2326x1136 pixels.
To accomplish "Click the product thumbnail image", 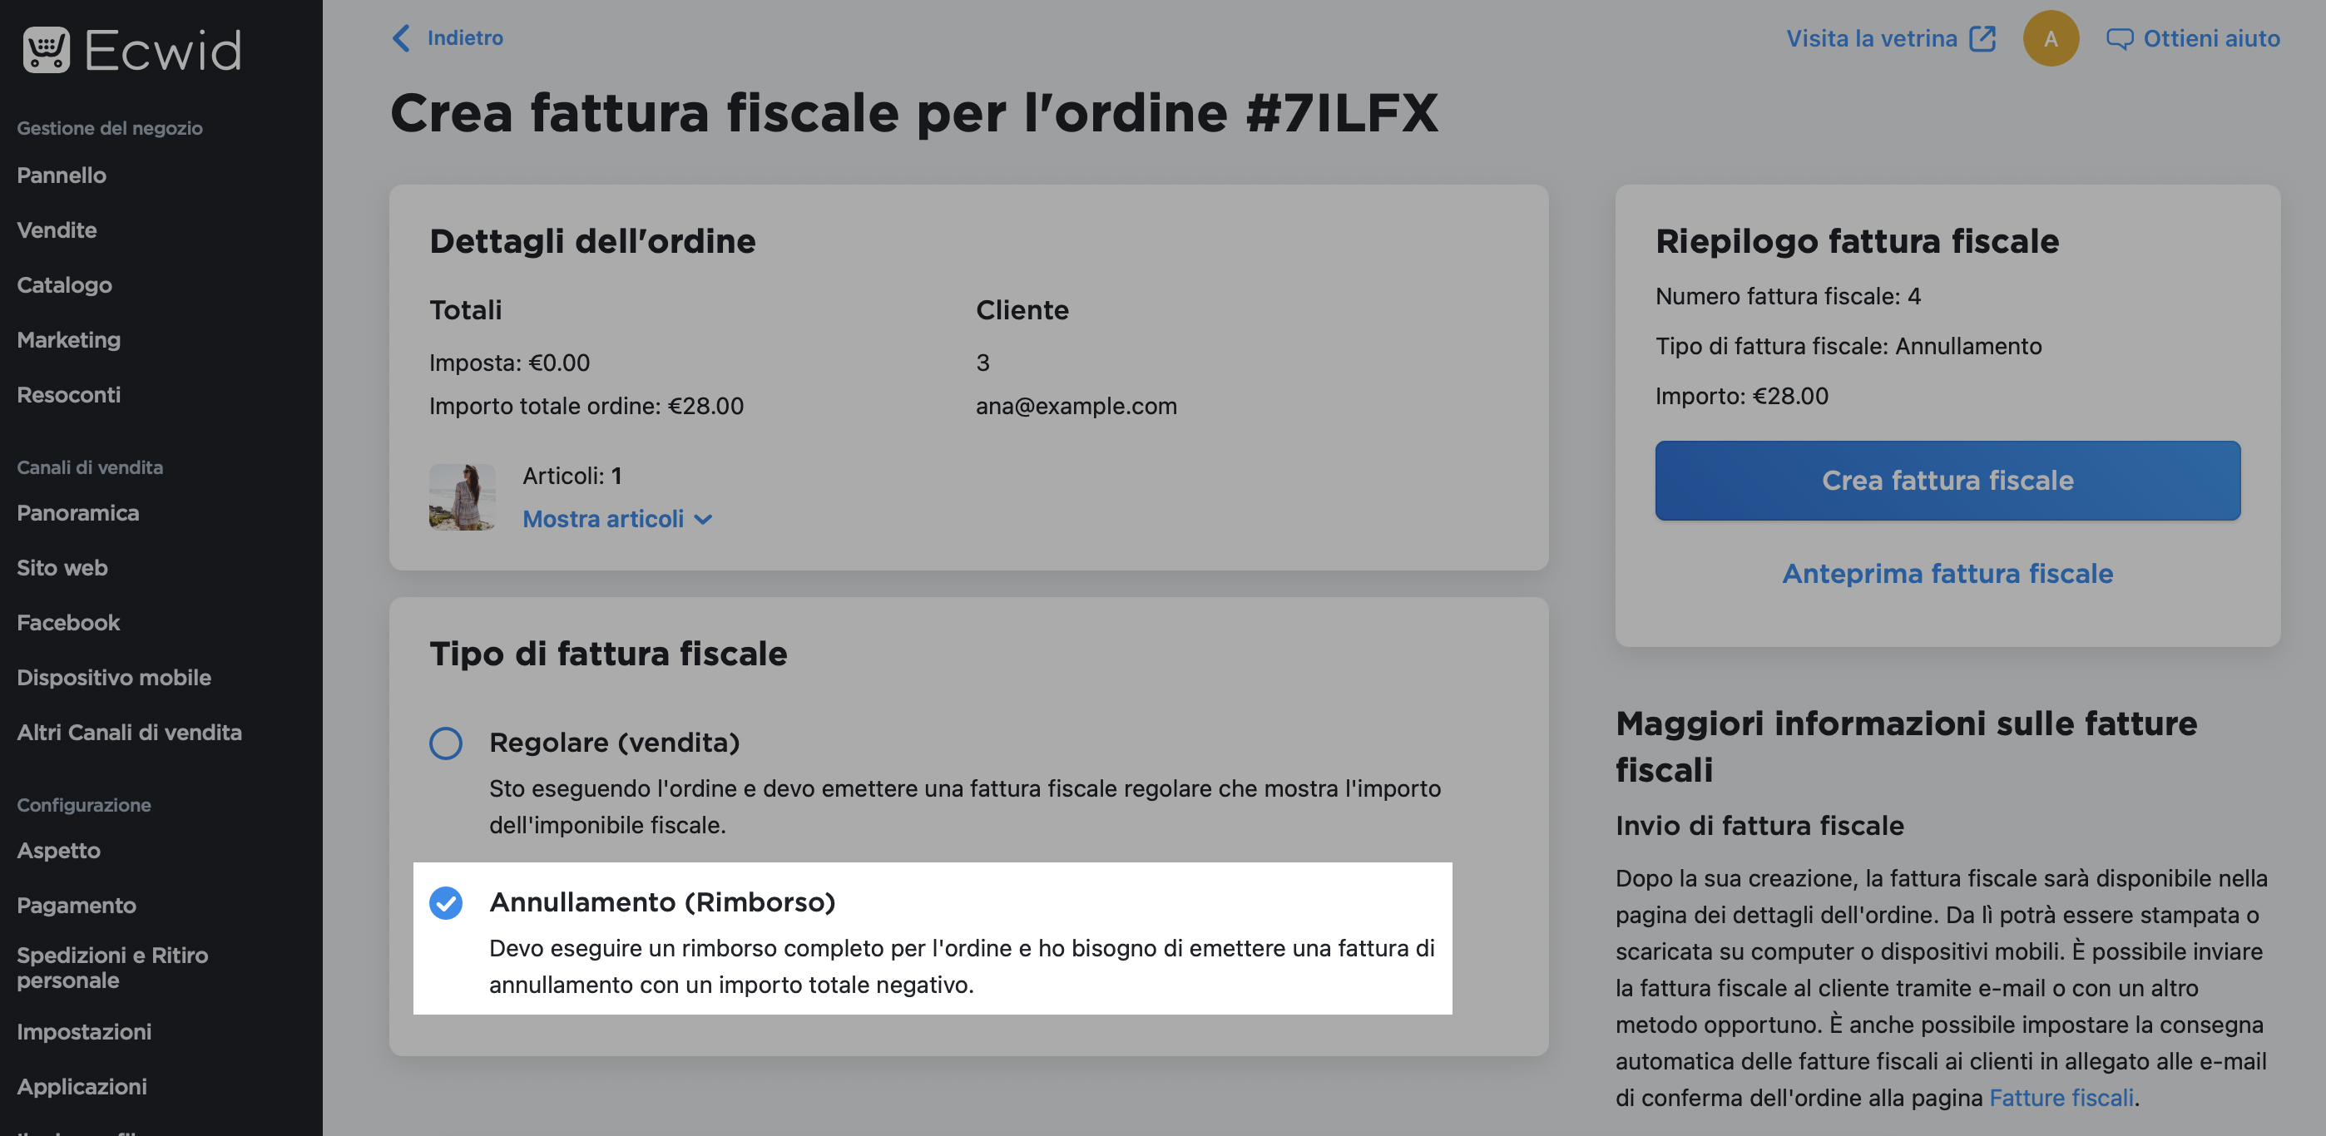I will point(463,497).
